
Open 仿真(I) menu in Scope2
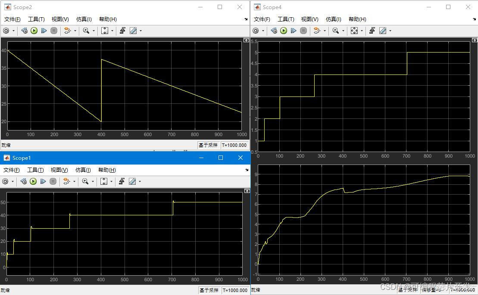[x=84, y=19]
